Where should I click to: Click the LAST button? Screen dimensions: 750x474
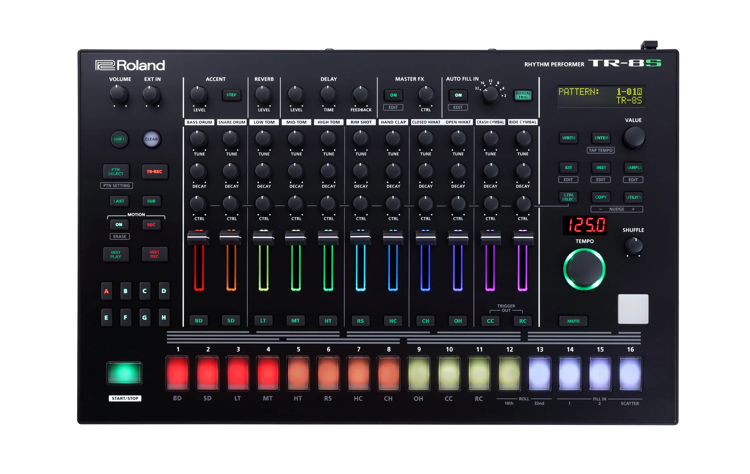(119, 201)
